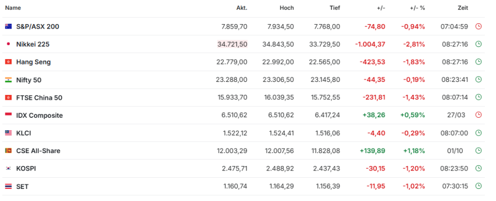Click the red clock icon for S&P/ASX 200
496x201 pixels.
pos(479,27)
